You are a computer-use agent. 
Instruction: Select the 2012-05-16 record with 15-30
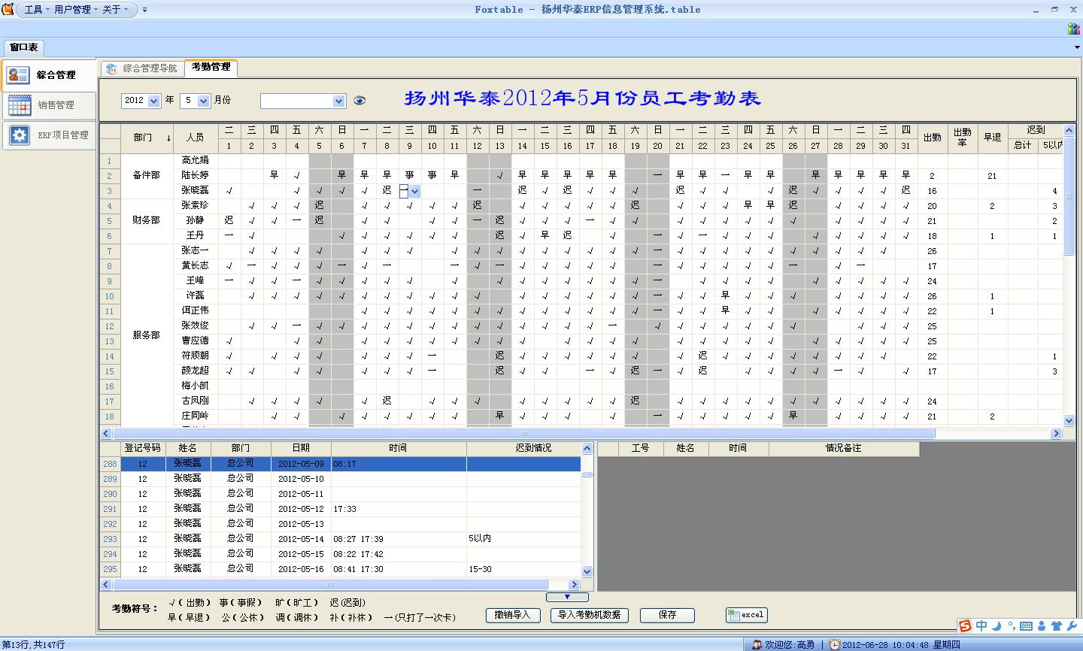point(350,569)
